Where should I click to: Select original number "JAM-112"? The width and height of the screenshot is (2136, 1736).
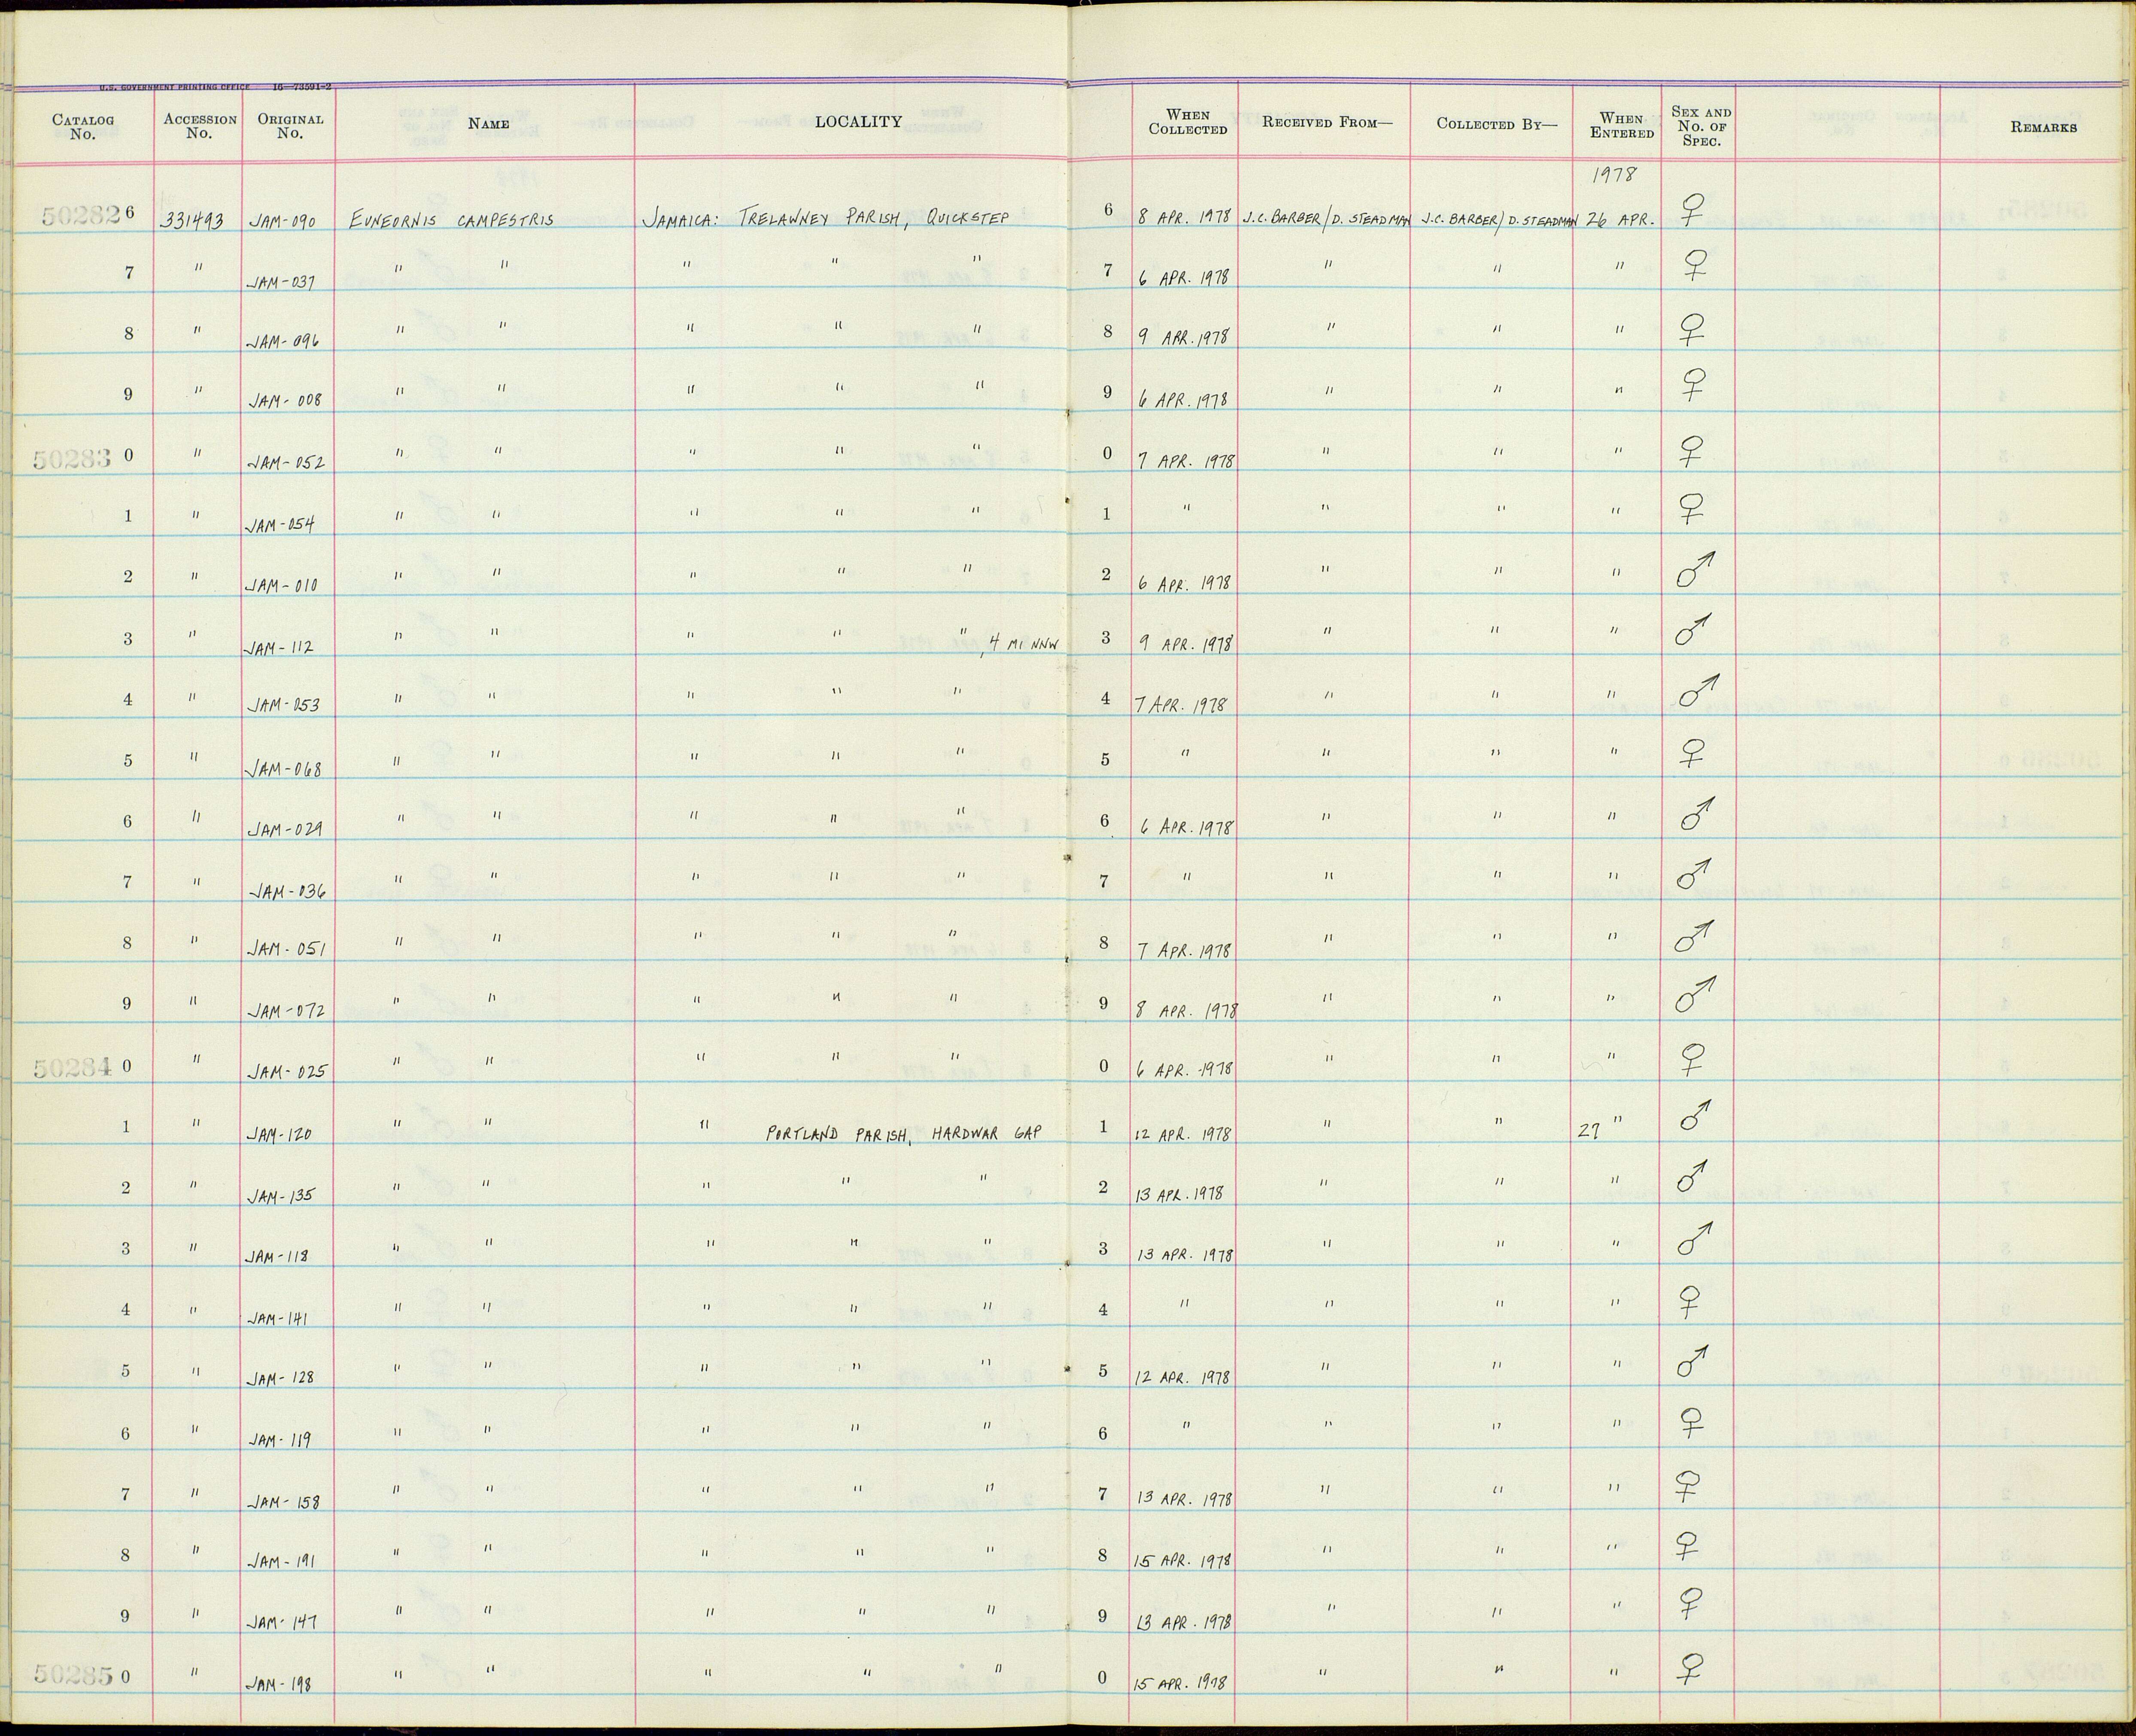(x=279, y=648)
